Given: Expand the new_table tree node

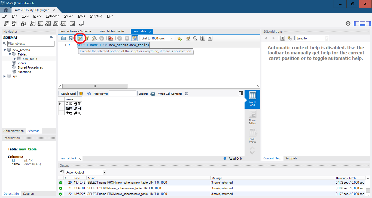Looking at the screenshot, I should pos(15,59).
